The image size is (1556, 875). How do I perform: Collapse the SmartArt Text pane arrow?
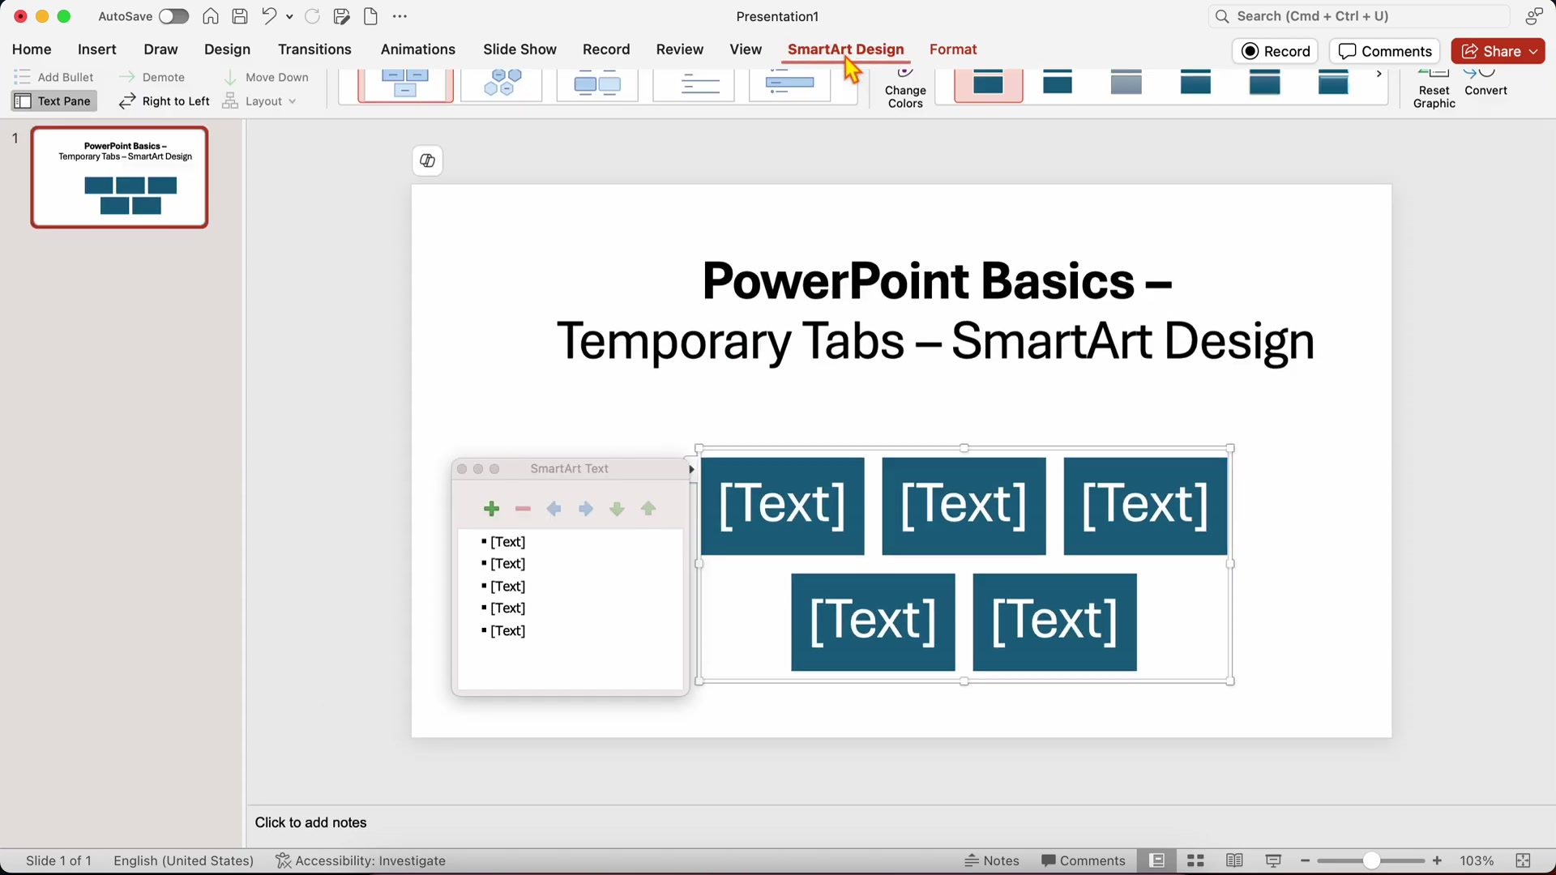click(691, 469)
